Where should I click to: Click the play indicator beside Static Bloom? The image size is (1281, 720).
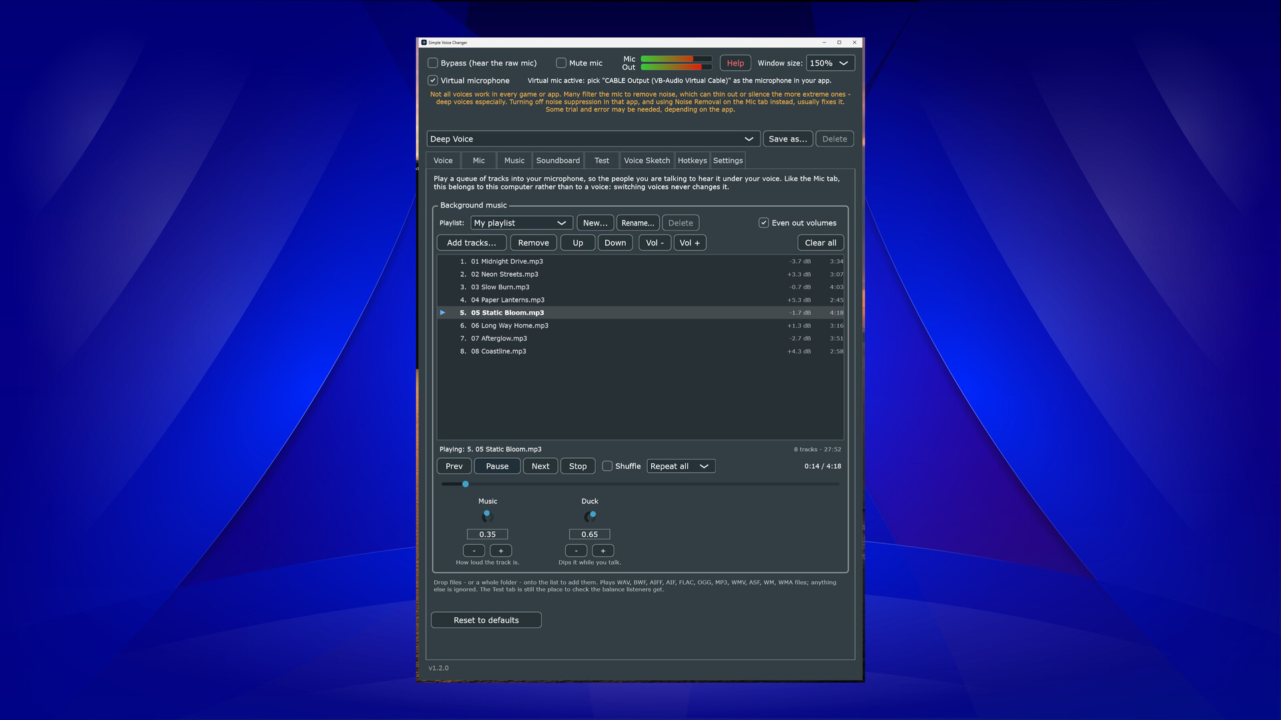pyautogui.click(x=442, y=313)
